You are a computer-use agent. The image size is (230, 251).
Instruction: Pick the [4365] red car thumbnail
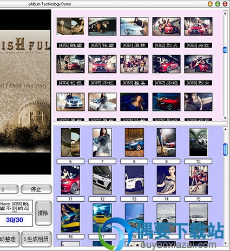(102, 64)
